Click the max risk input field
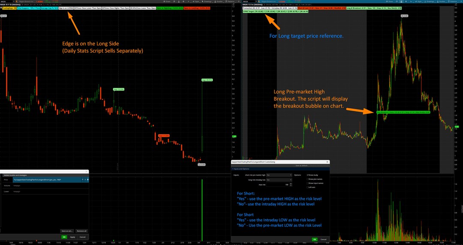The image size is (463, 245). 278,185
